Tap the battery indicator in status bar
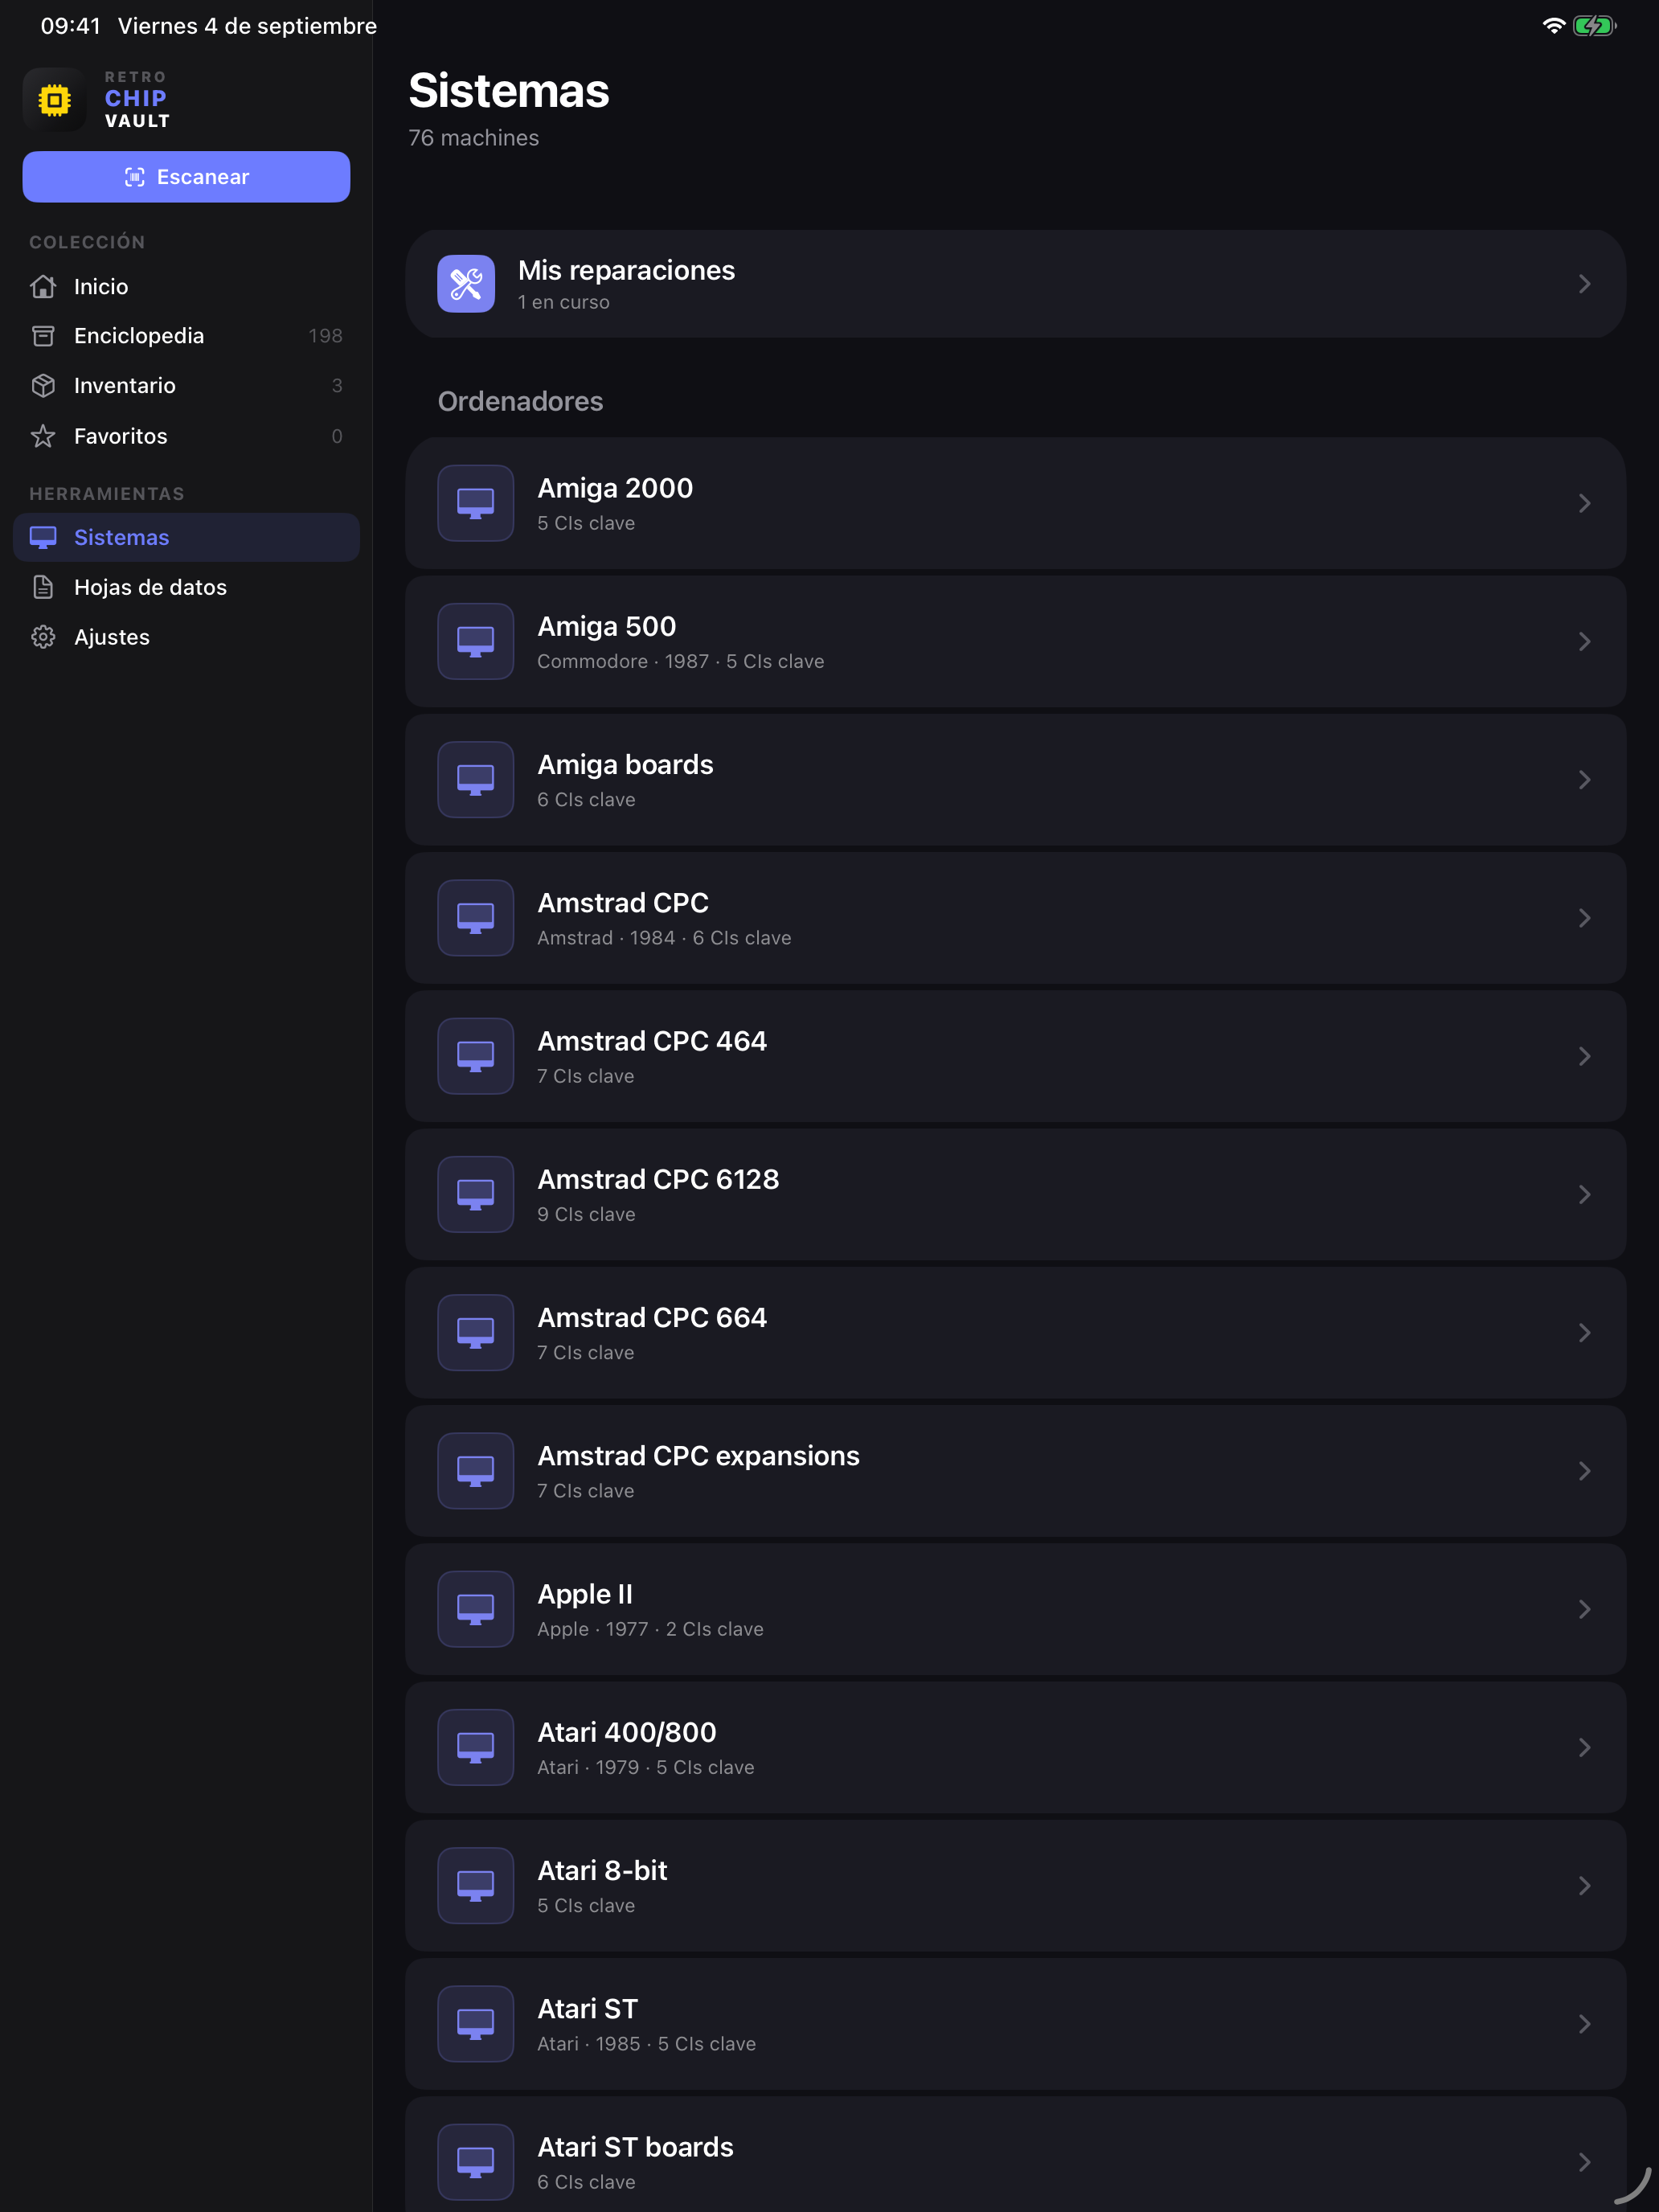The width and height of the screenshot is (1659, 2212). pyautogui.click(x=1594, y=26)
